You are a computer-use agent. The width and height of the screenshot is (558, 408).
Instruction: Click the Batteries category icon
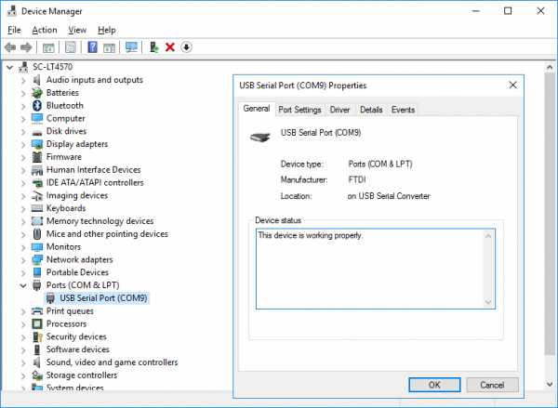[37, 93]
